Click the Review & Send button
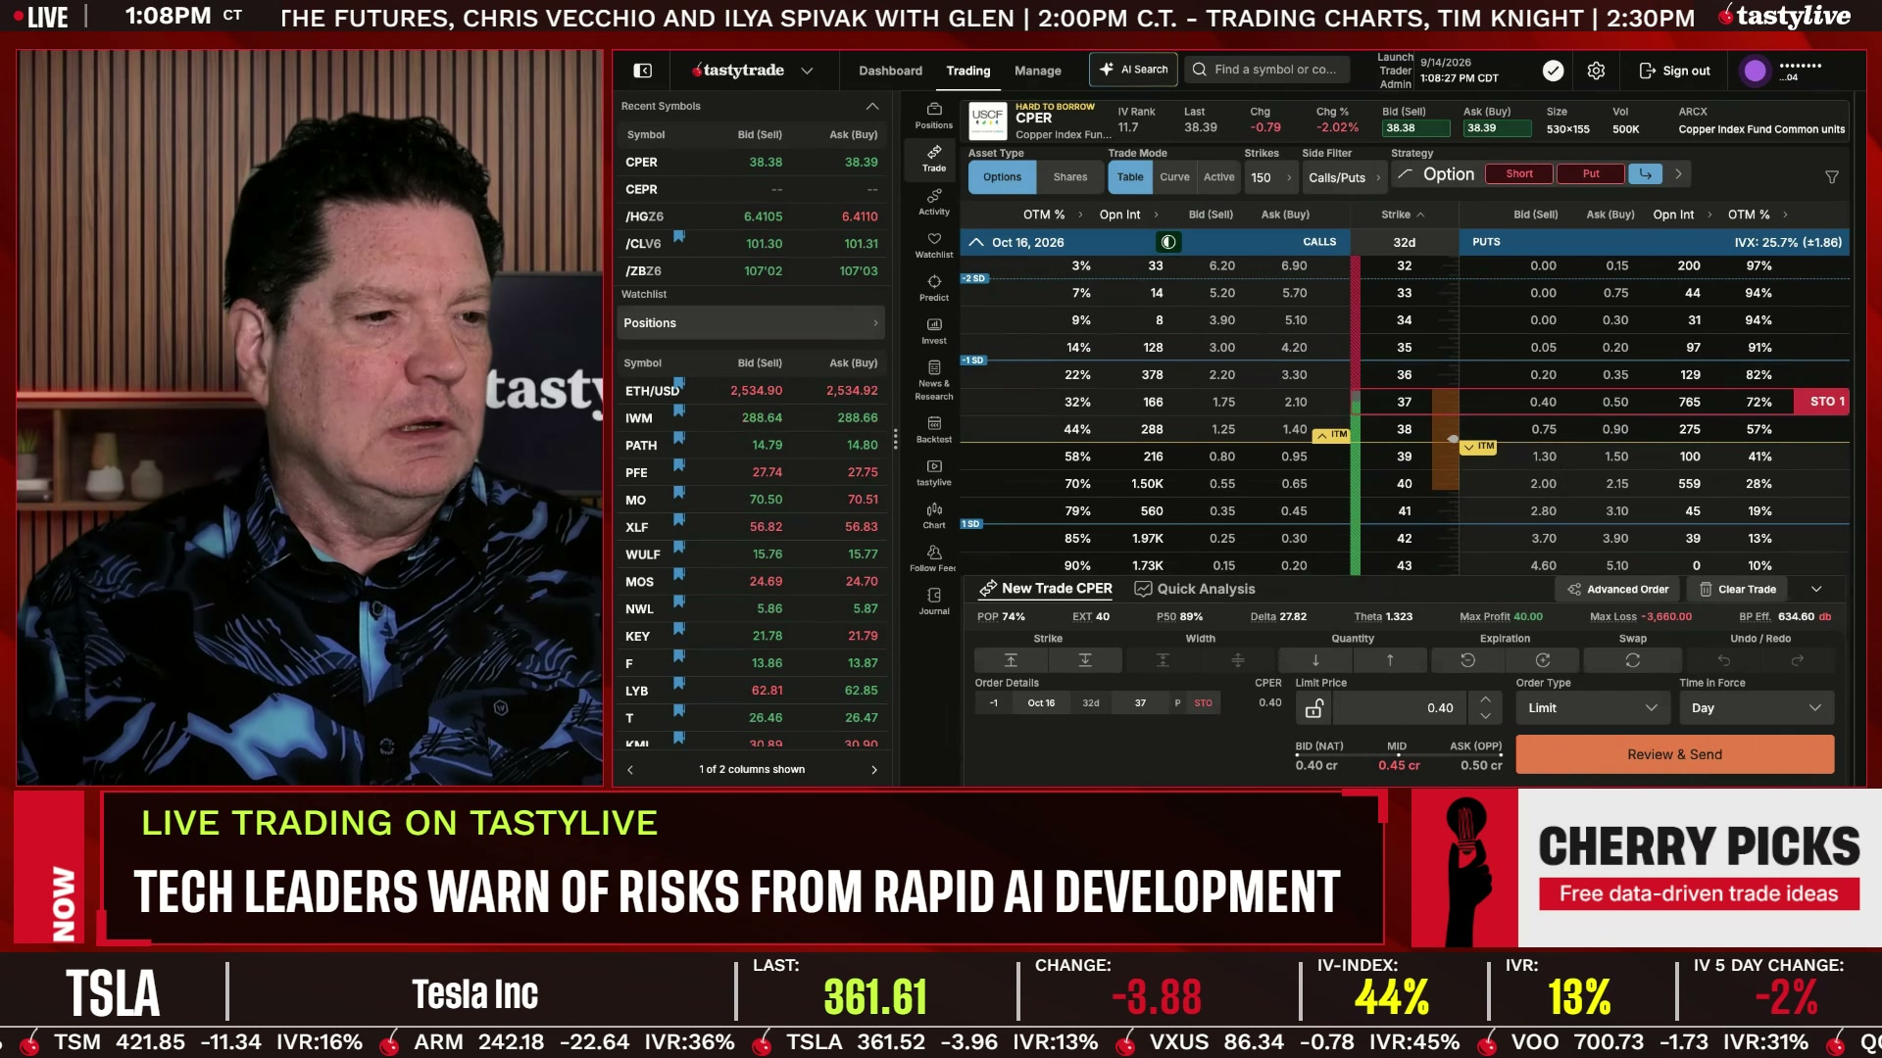The height and width of the screenshot is (1058, 1882). click(x=1674, y=754)
